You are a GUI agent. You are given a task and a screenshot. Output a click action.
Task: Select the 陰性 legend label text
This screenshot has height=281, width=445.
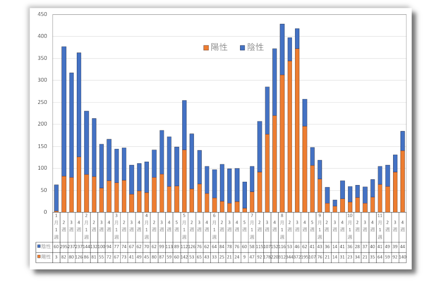click(x=255, y=47)
